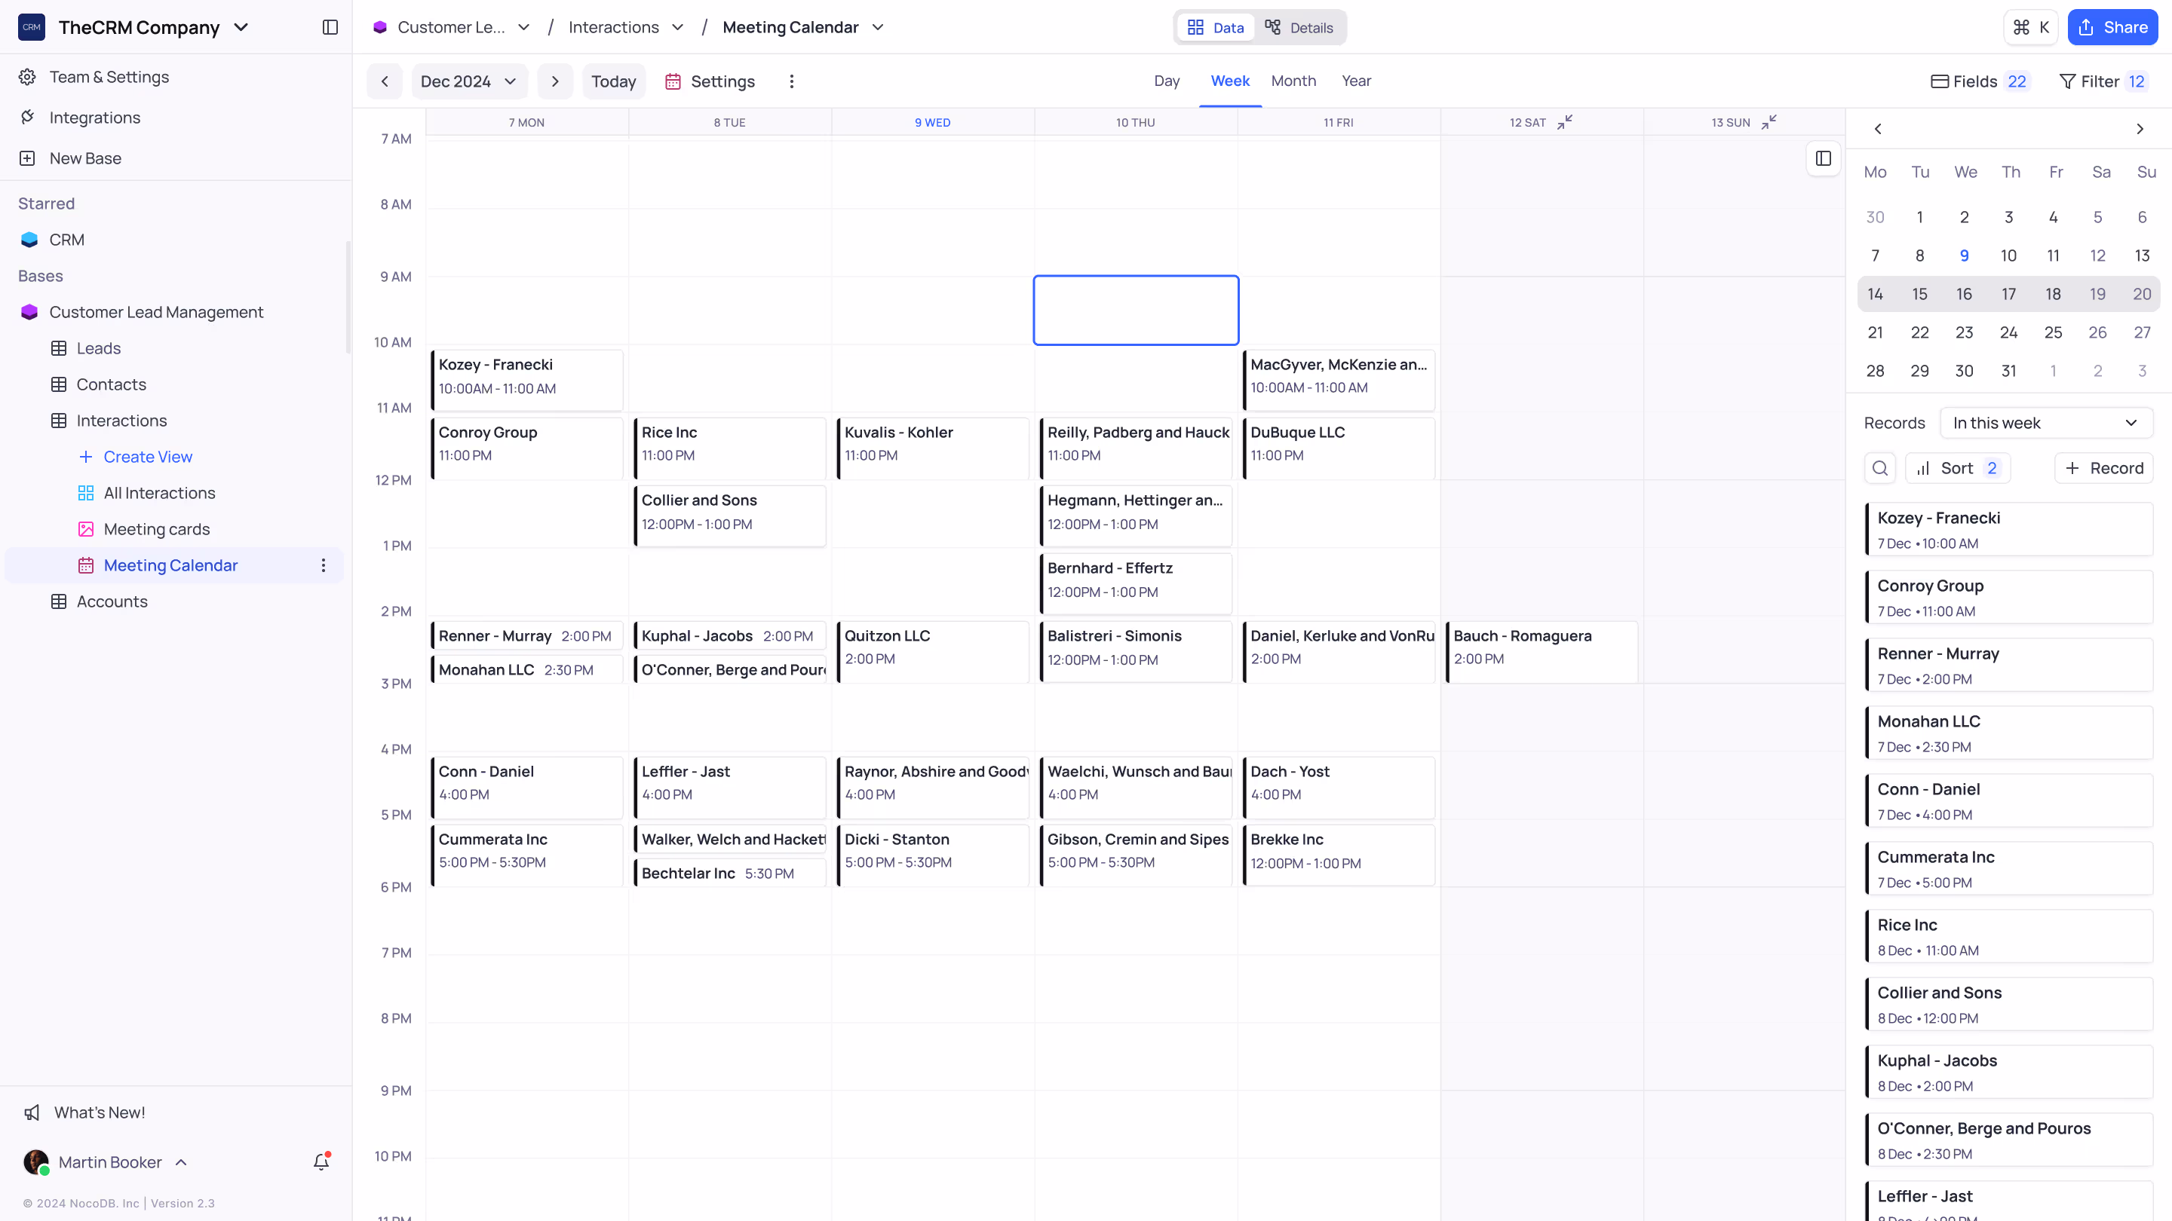Screen dimensions: 2172x1221
Task: Open the records search icon
Action: click(1879, 467)
